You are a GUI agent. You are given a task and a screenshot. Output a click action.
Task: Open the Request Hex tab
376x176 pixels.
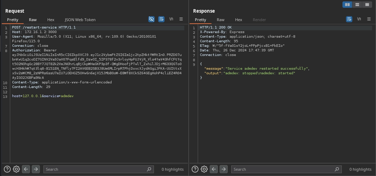point(51,20)
